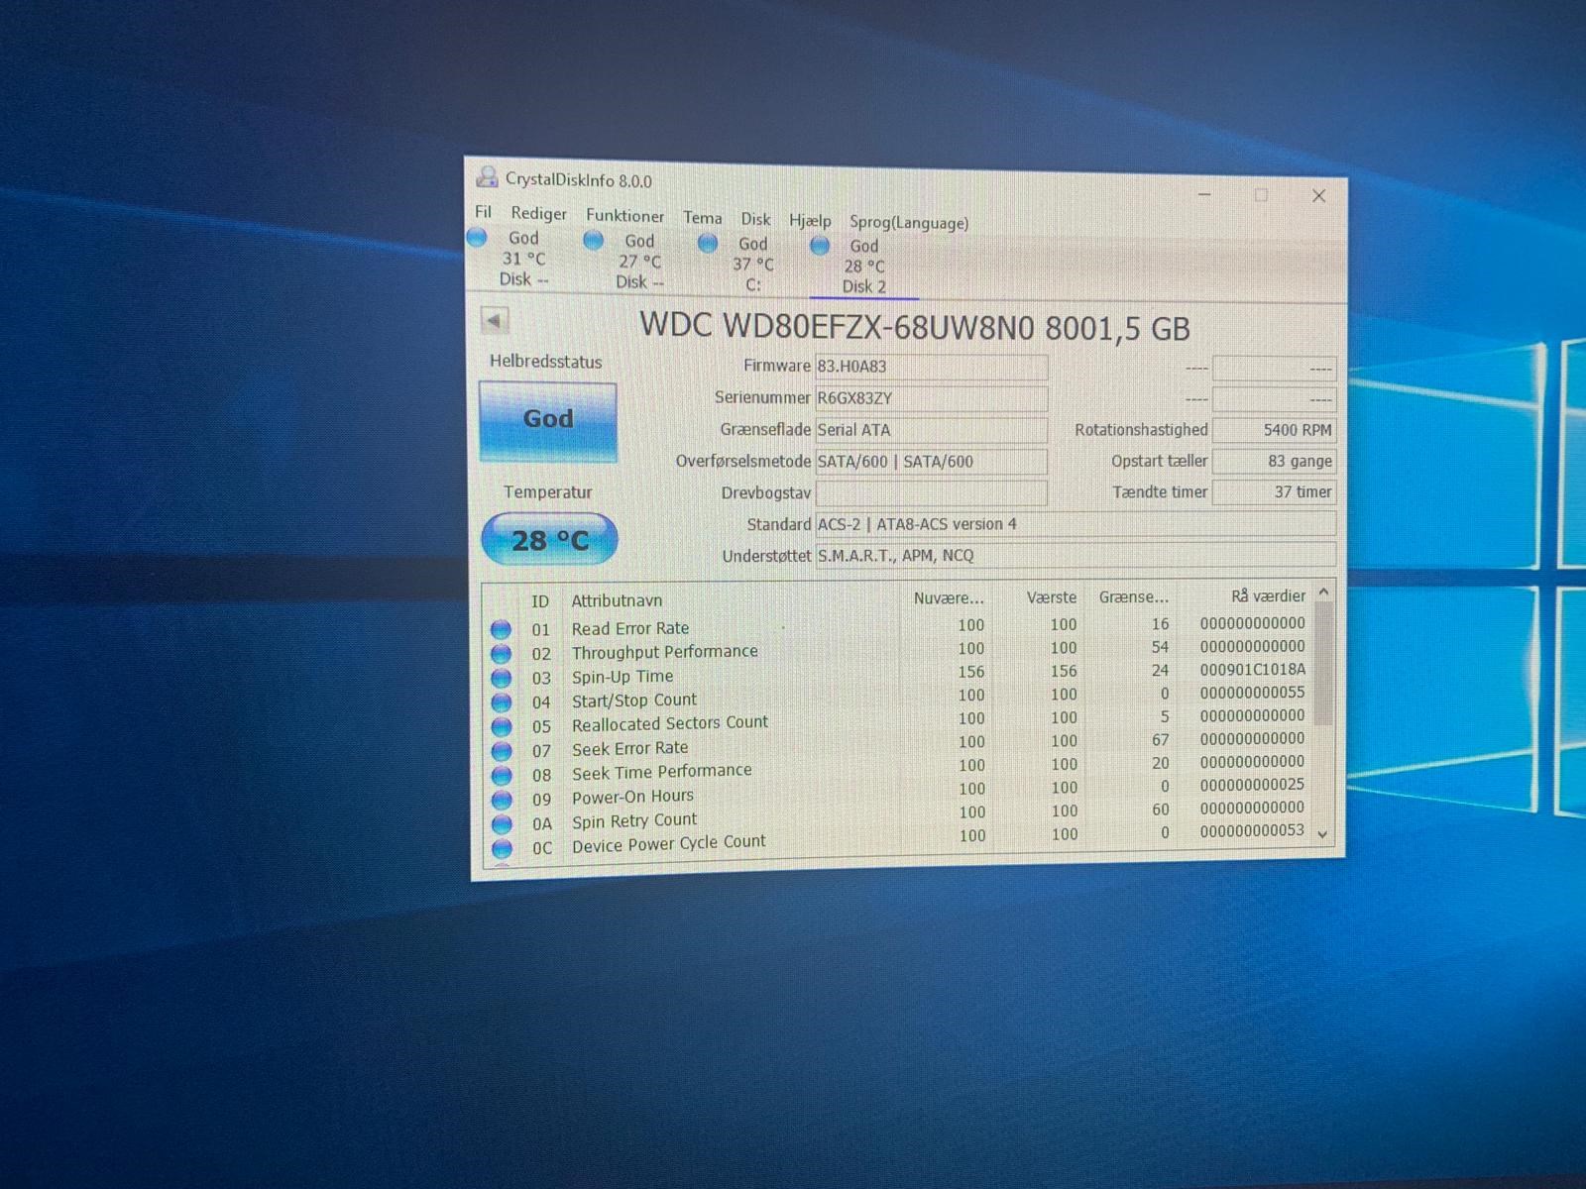Click the Attributnavn column header
This screenshot has width=1586, height=1189.
pos(617,600)
